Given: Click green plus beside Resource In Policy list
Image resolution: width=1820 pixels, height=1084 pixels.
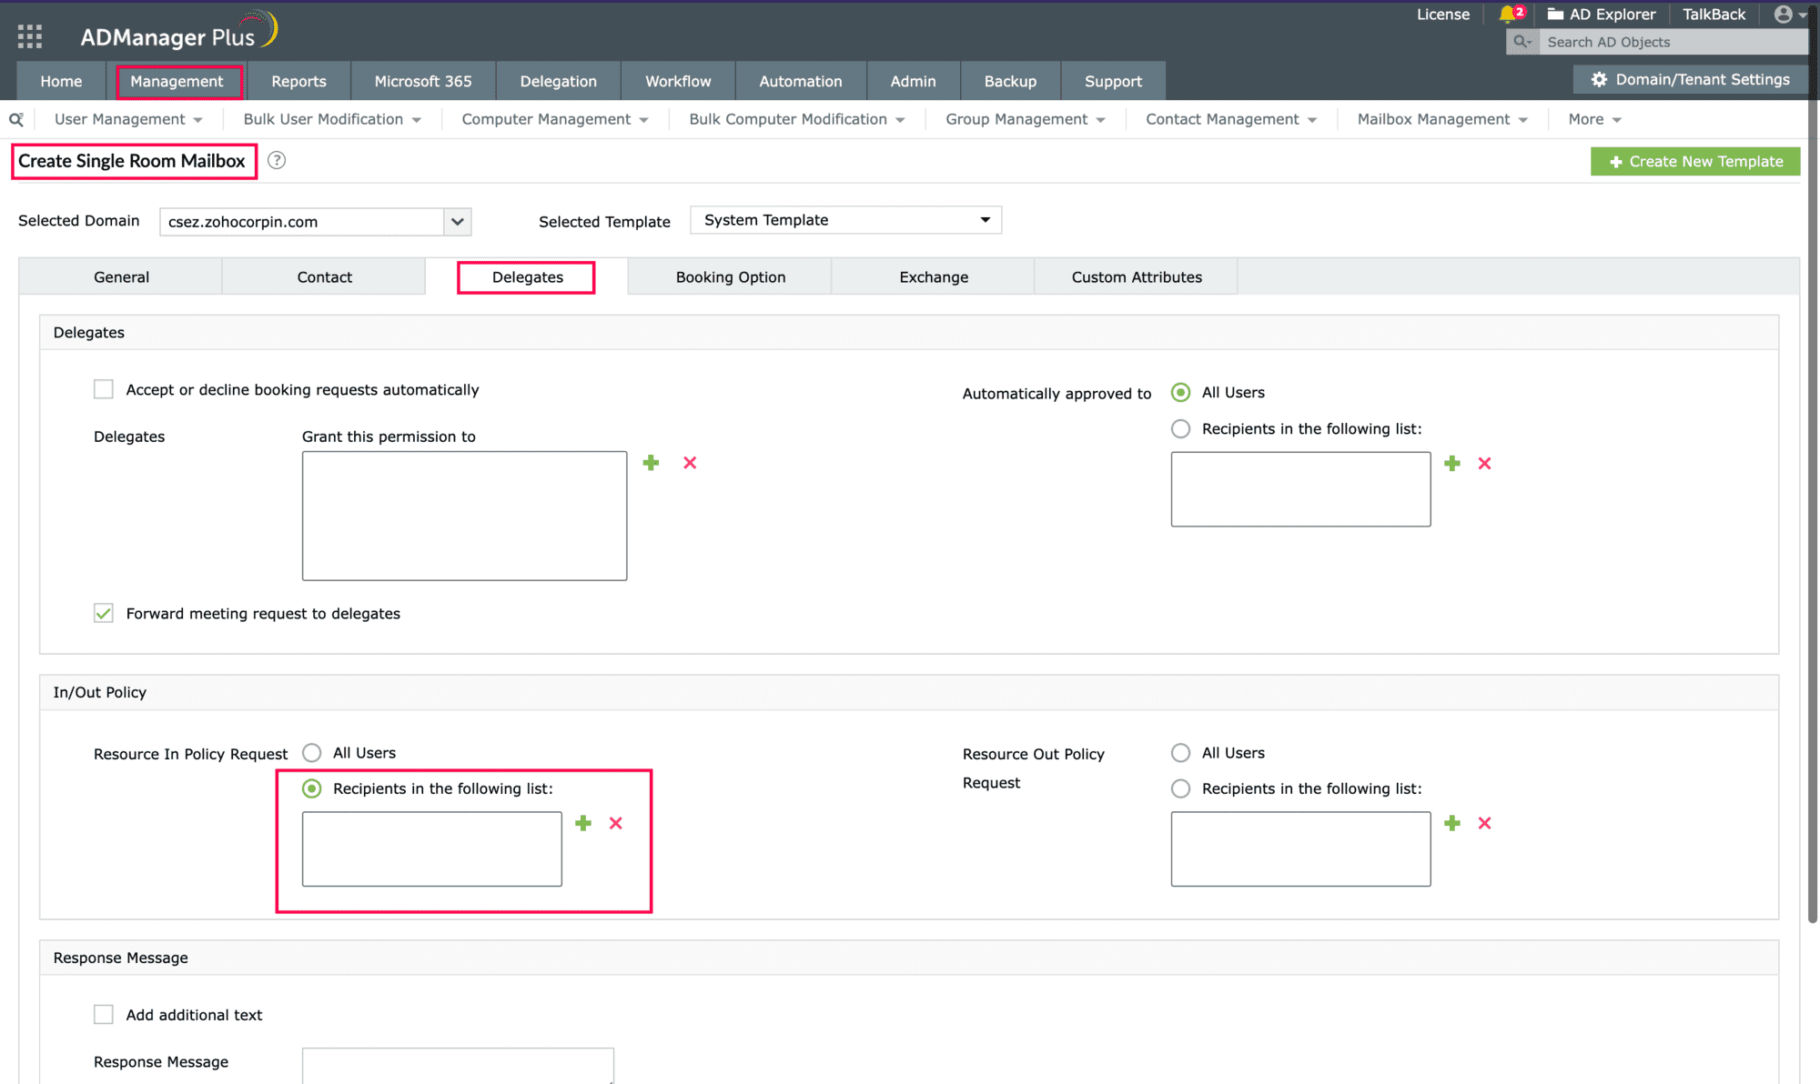Looking at the screenshot, I should click(583, 823).
